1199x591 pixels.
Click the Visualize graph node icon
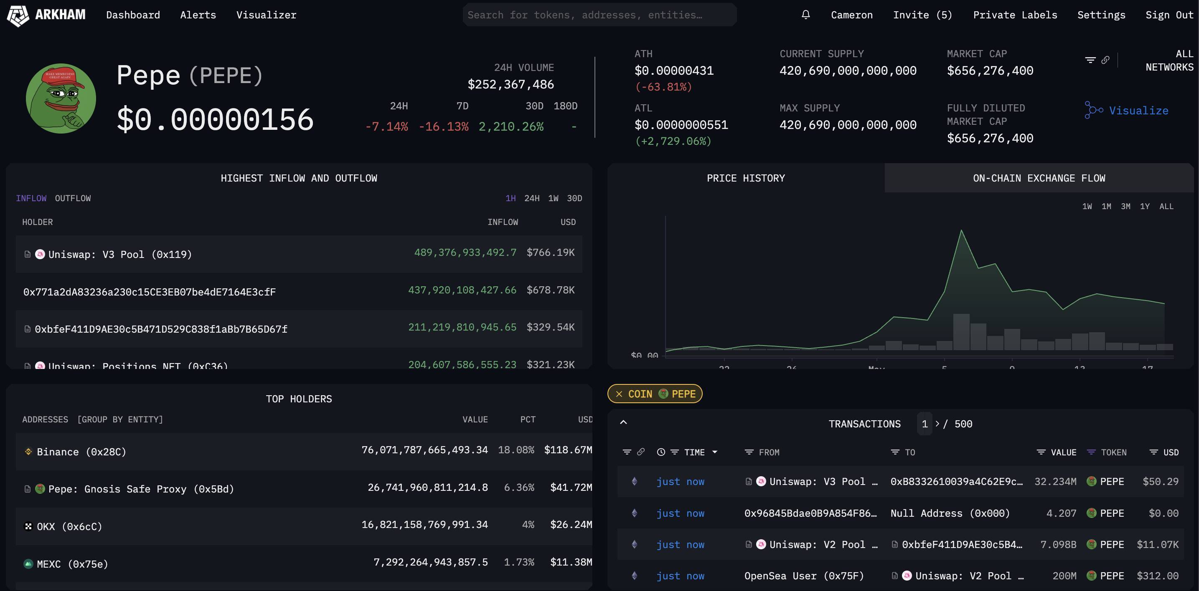click(1094, 110)
